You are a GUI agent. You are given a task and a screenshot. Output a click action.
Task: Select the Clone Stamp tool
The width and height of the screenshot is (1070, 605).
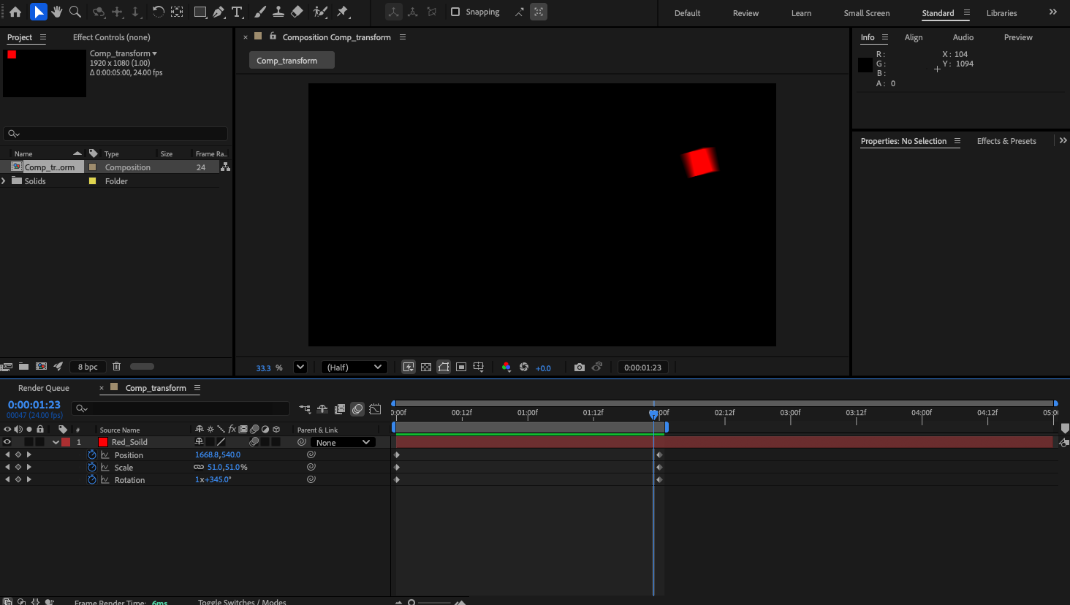tap(278, 12)
